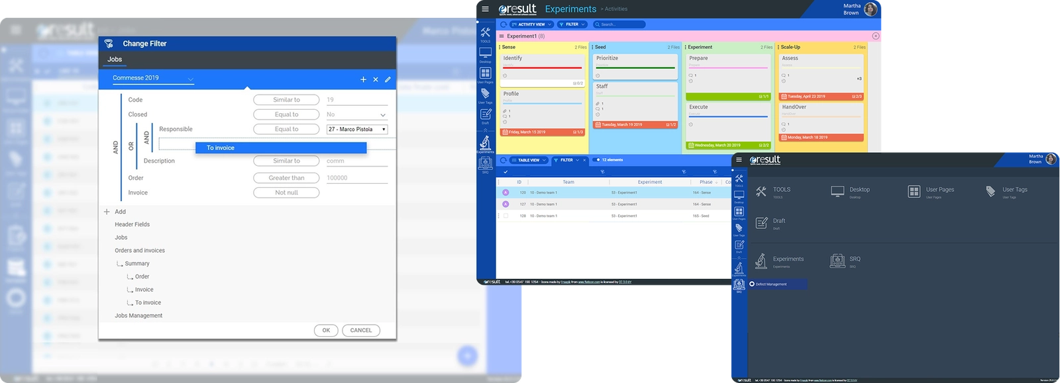Image resolution: width=1060 pixels, height=383 pixels.
Task: Toggle select-all checkmark in table header
Action: click(x=505, y=172)
